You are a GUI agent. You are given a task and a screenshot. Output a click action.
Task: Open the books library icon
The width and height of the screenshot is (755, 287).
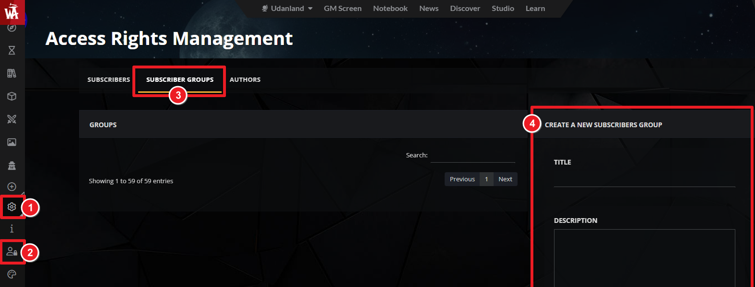(x=12, y=73)
